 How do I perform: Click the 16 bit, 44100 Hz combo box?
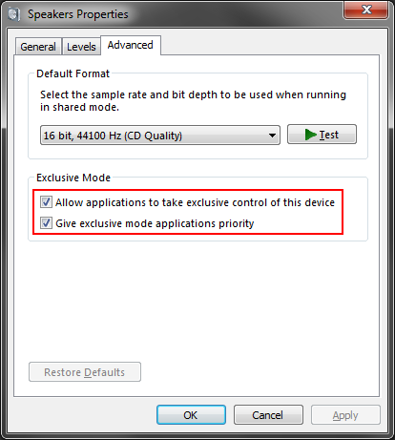pyautogui.click(x=160, y=136)
